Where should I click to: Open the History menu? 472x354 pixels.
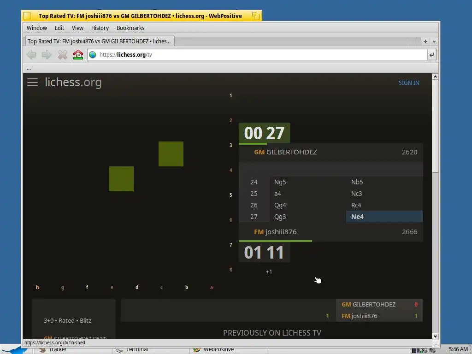(x=100, y=28)
